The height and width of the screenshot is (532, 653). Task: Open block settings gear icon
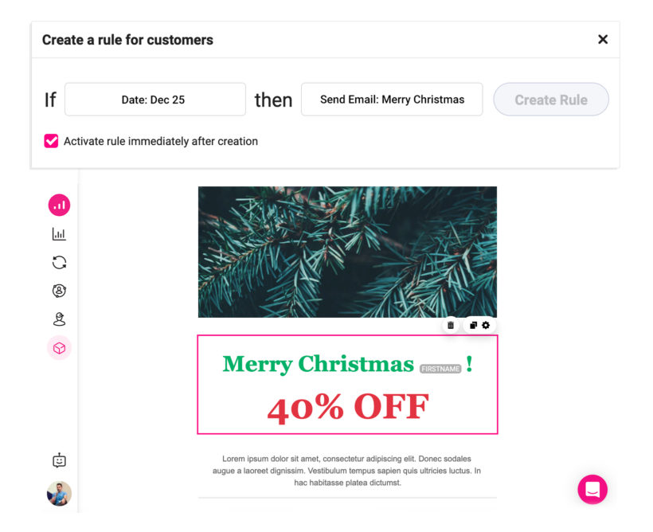[486, 325]
